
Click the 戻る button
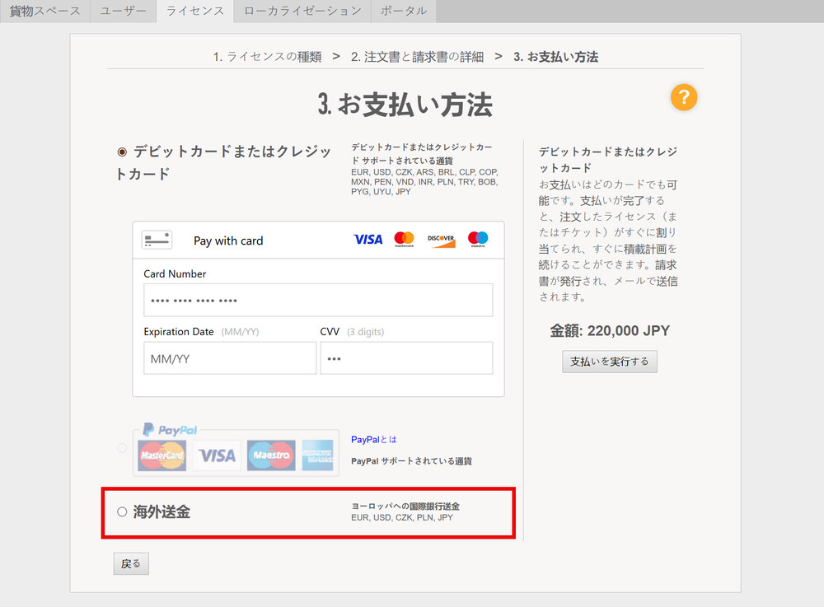click(x=131, y=564)
